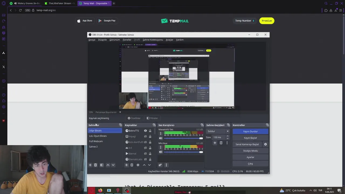Open the Araçlar menu
The height and width of the screenshot is (194, 345).
[x=170, y=40]
